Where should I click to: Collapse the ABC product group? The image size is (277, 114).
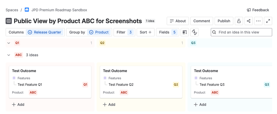point(9,55)
